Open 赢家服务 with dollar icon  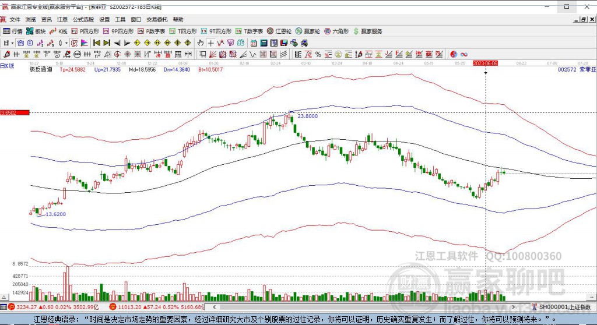pyautogui.click(x=367, y=31)
